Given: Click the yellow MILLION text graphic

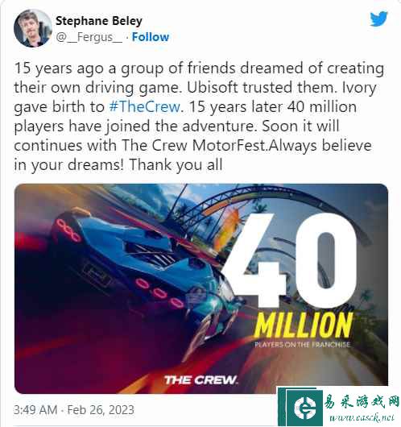Looking at the screenshot, I should click(303, 325).
